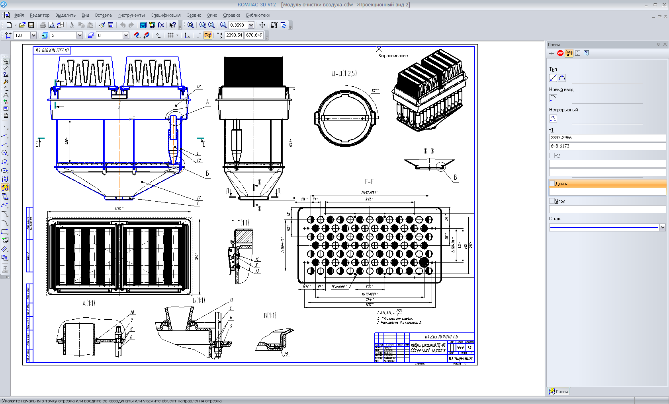The width and height of the screenshot is (669, 404).
Task: Select the arc segment type icon
Action: click(562, 78)
